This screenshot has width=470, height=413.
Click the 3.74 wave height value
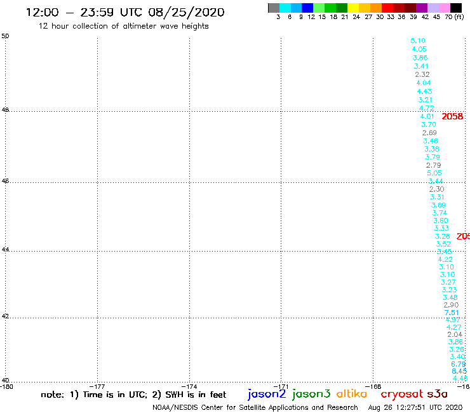pos(440,213)
